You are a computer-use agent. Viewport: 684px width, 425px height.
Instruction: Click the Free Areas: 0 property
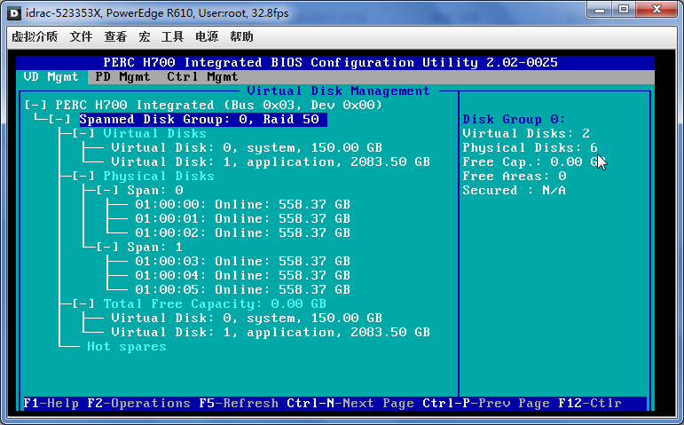coord(515,177)
